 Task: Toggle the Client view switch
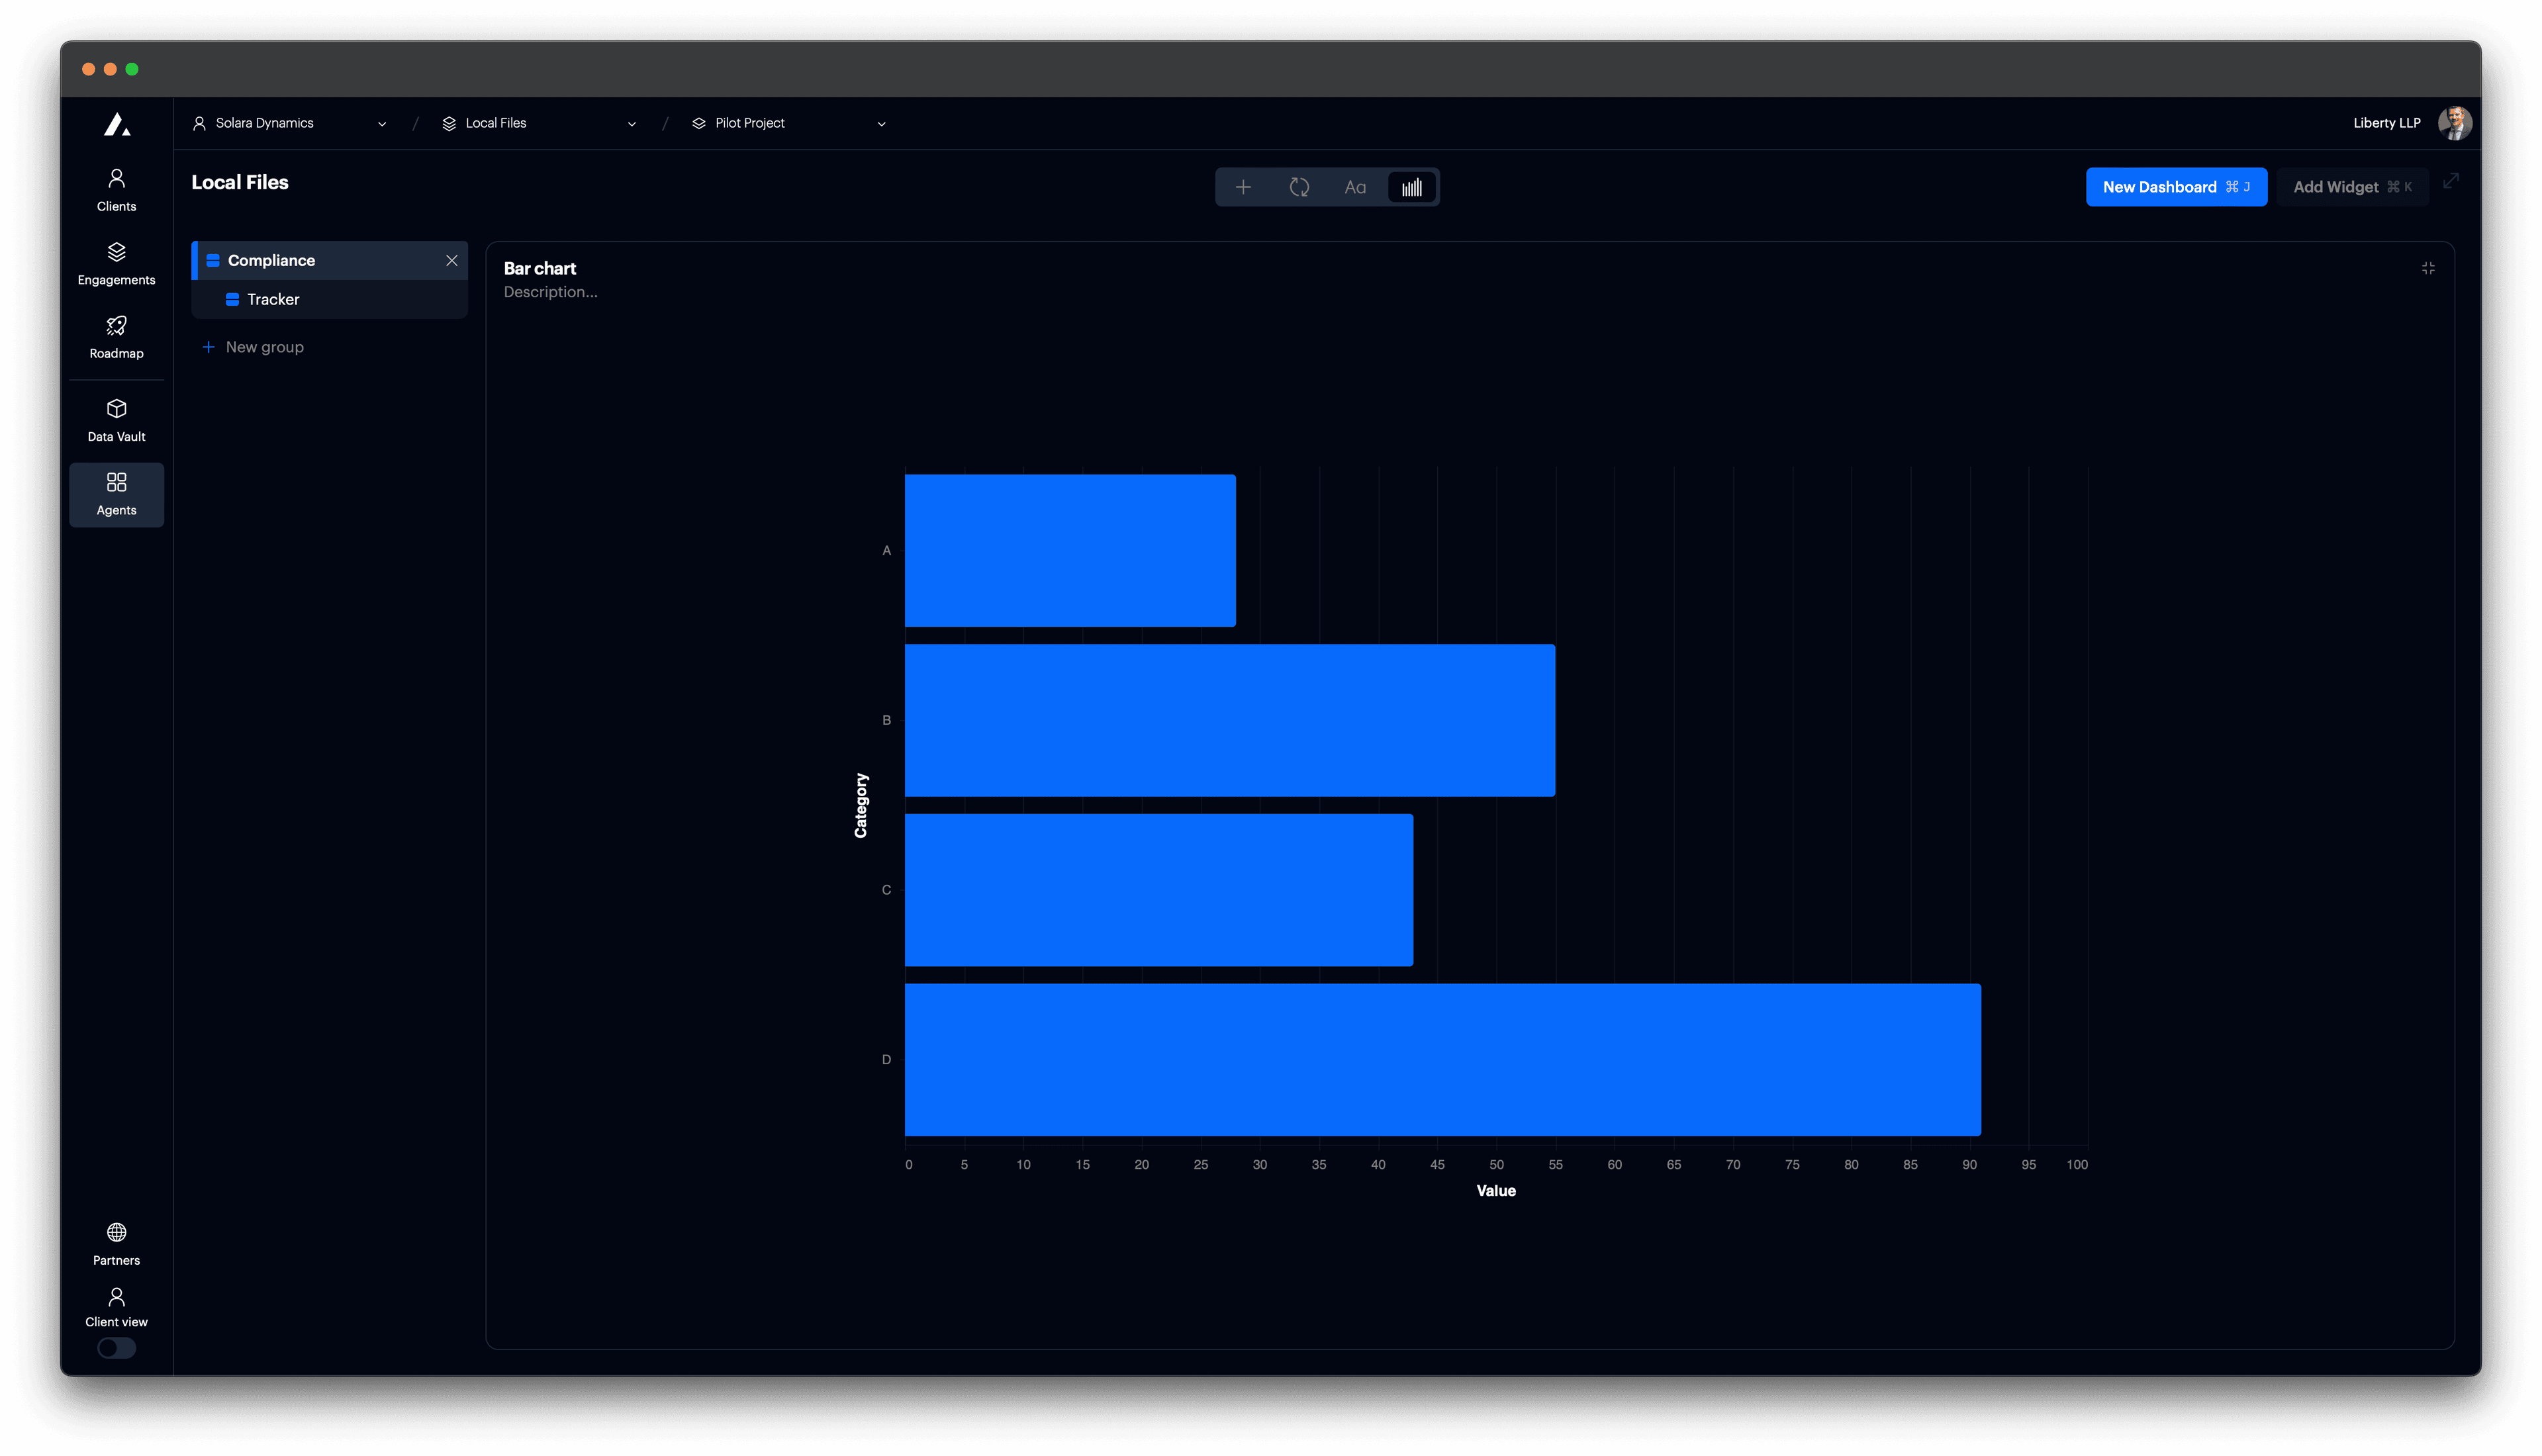(x=116, y=1348)
